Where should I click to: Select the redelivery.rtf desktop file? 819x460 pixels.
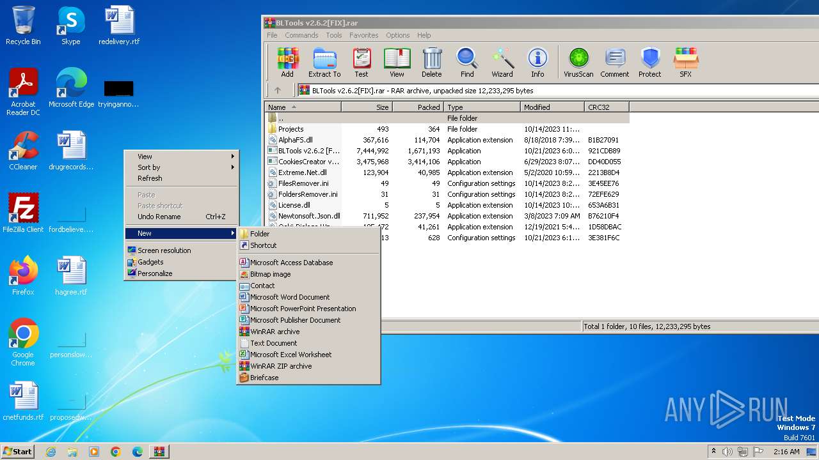119,26
